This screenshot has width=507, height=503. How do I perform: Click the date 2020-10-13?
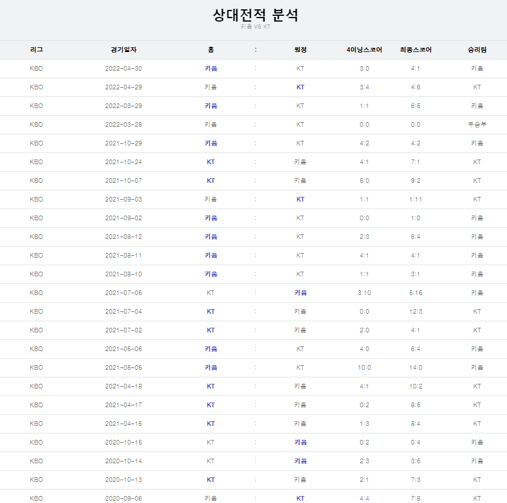[123, 480]
